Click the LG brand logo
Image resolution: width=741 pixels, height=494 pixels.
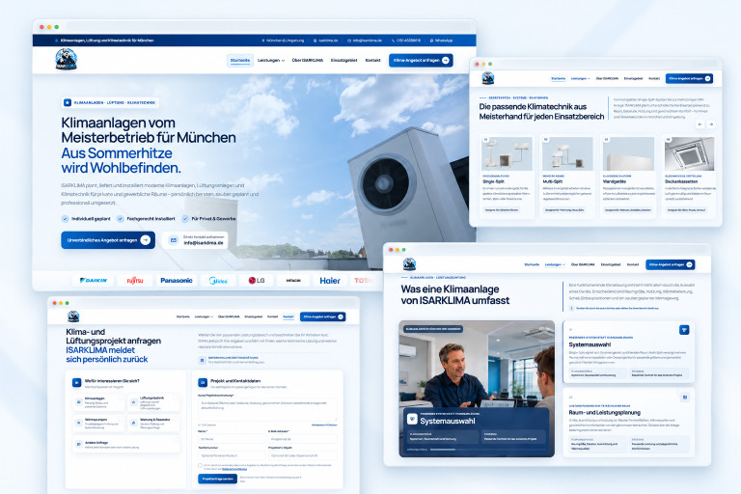pos(257,281)
